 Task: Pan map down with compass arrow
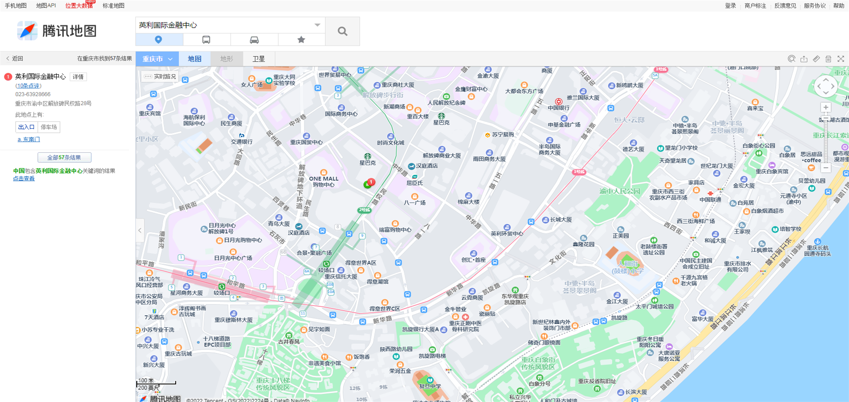(826, 93)
